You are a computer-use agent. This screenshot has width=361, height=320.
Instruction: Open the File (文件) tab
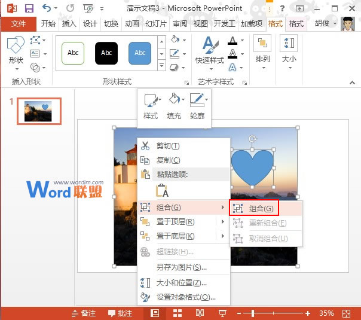[19, 23]
